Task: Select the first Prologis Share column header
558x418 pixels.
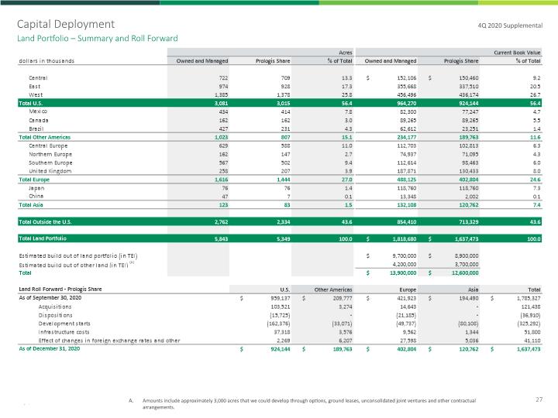Action: 273,61
